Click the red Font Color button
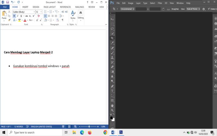 [25, 20]
